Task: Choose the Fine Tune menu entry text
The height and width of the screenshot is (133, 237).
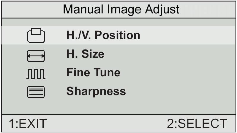Action: pos(94,72)
